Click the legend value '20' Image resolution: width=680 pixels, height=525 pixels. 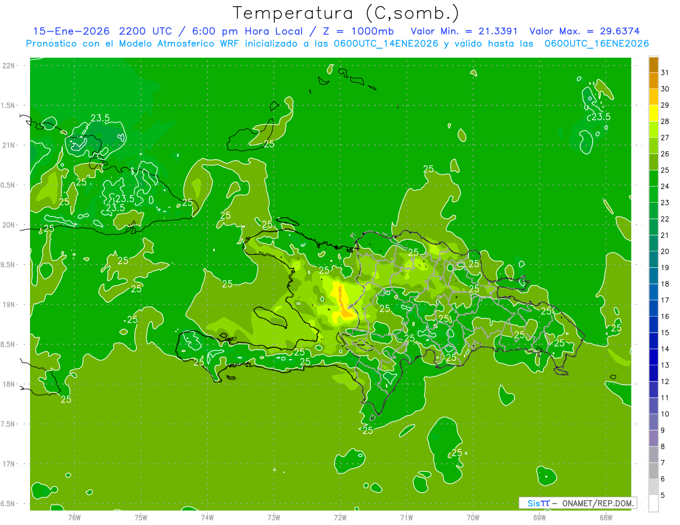(x=665, y=251)
